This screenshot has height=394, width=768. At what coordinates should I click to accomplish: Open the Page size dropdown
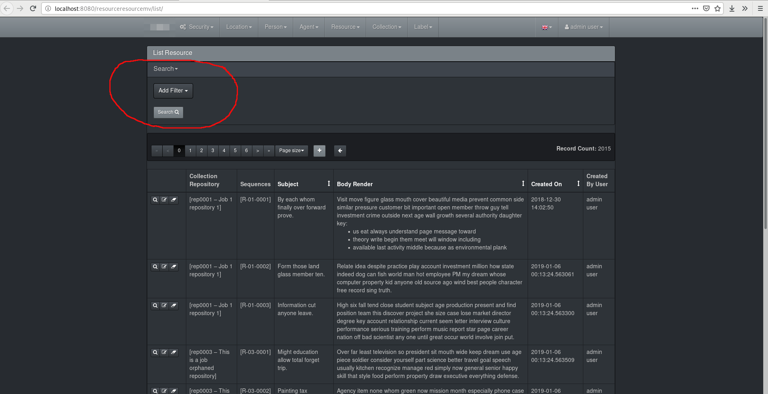click(291, 151)
